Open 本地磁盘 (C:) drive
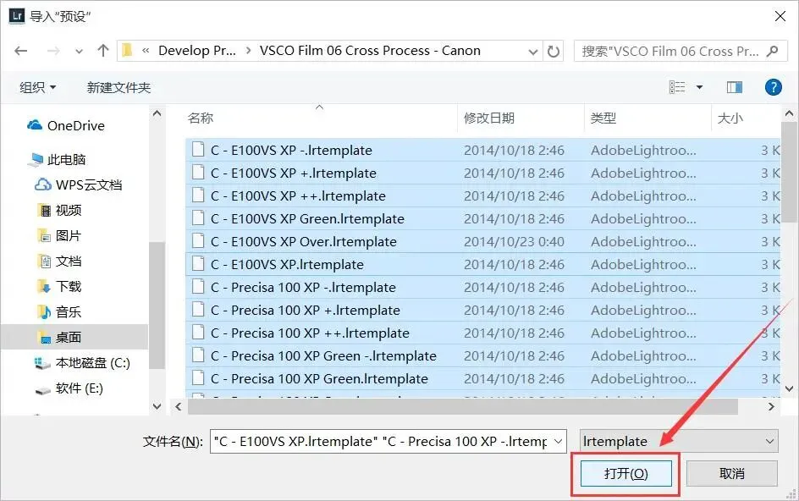 (x=82, y=363)
